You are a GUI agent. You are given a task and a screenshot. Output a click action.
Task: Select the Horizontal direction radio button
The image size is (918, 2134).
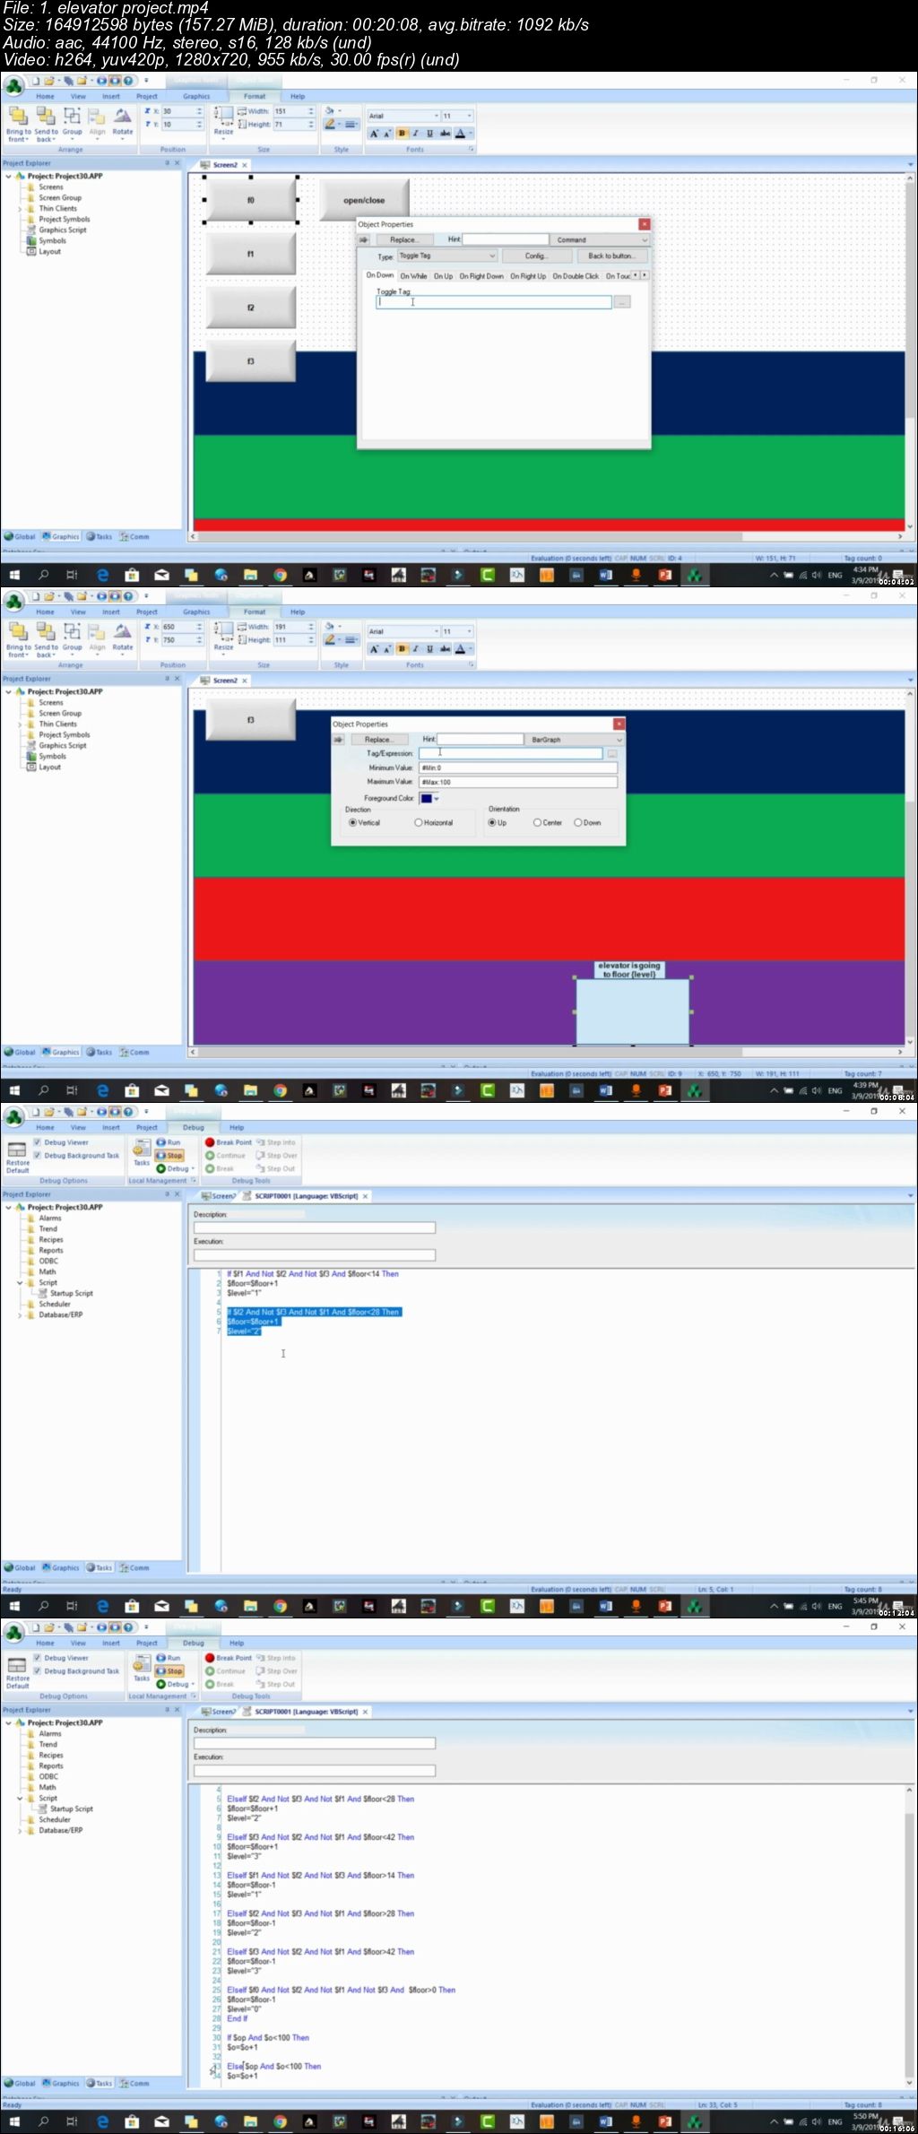tap(418, 822)
